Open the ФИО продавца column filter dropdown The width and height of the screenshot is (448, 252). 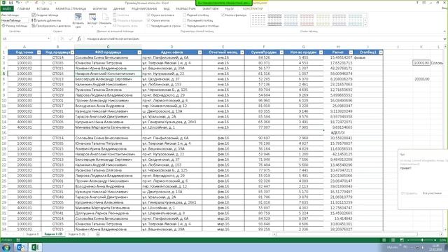tap(139, 52)
